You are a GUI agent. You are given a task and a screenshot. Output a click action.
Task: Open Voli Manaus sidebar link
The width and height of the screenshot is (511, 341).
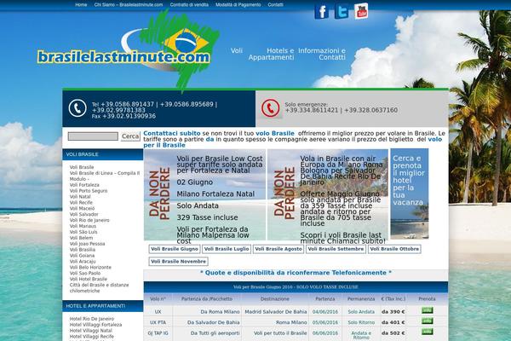(x=83, y=226)
